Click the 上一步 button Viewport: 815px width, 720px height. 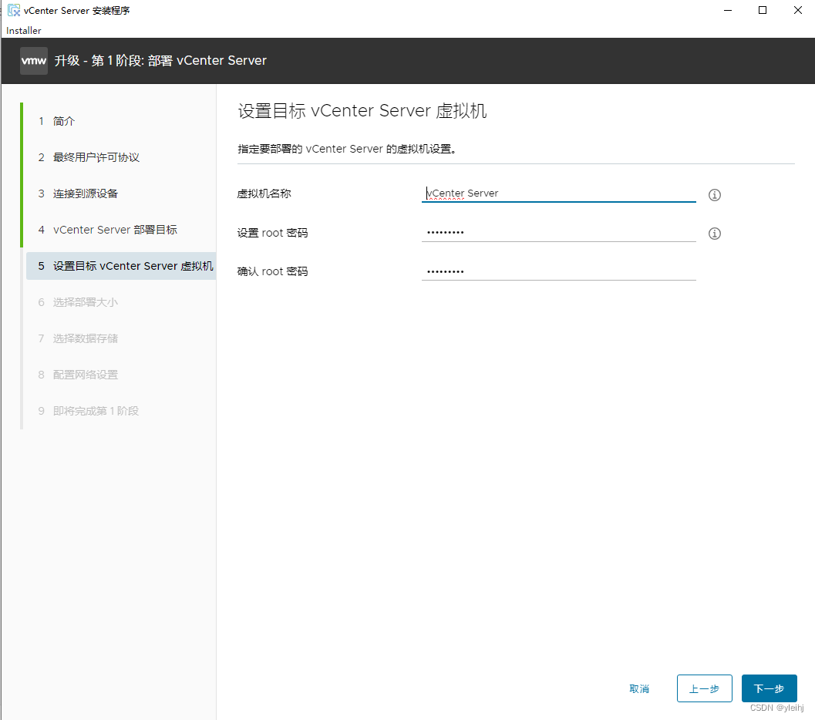704,688
